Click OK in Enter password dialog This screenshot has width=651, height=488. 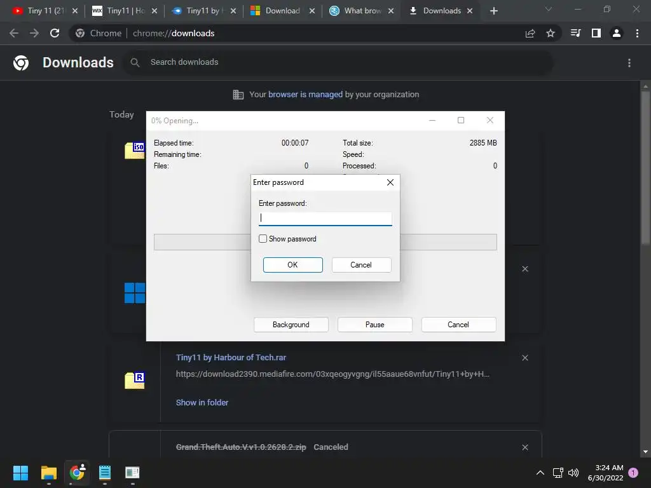pos(292,265)
